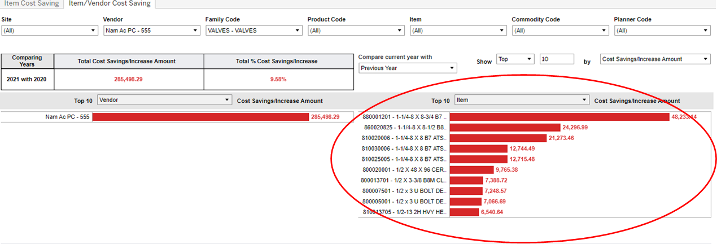Open Compare current year with Previous Year dropdown
The width and height of the screenshot is (717, 244).
coord(408,68)
